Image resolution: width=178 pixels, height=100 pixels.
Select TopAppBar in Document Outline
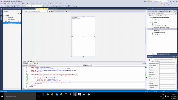point(10,17)
